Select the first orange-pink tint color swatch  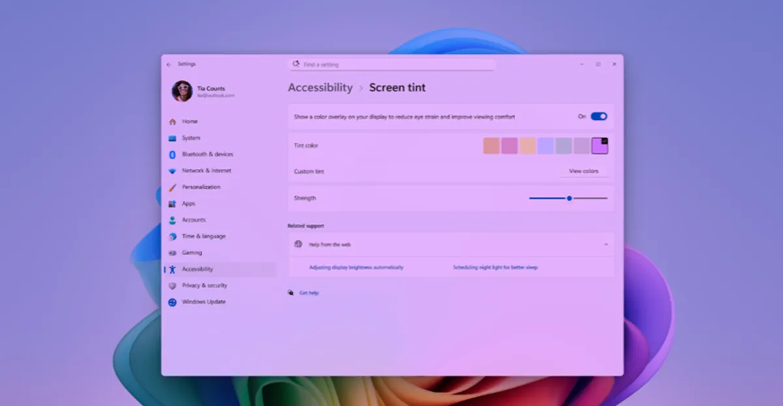[x=491, y=146]
